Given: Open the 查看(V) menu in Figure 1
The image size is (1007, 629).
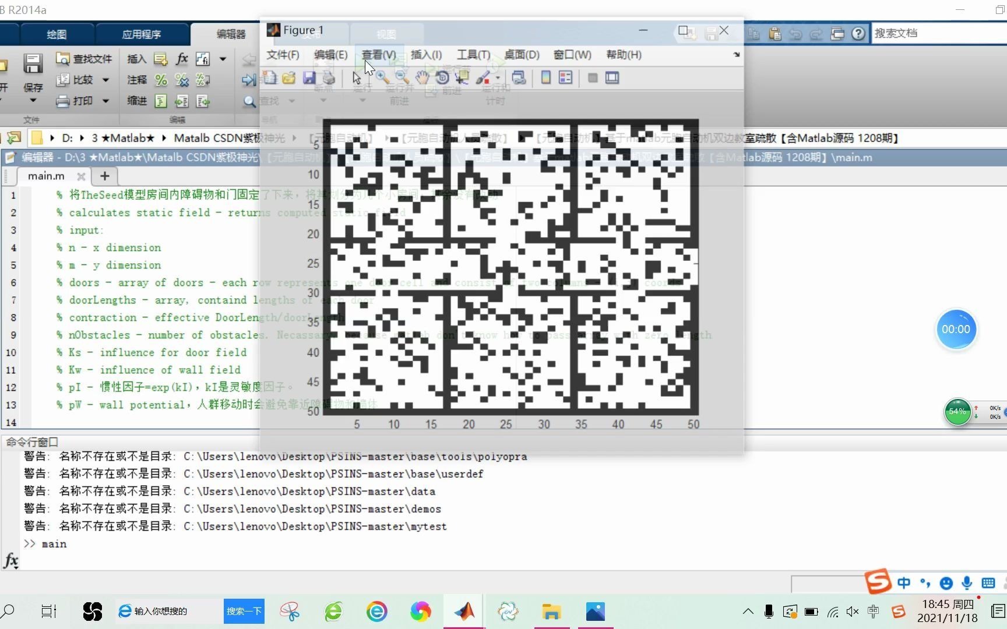Looking at the screenshot, I should pyautogui.click(x=379, y=55).
